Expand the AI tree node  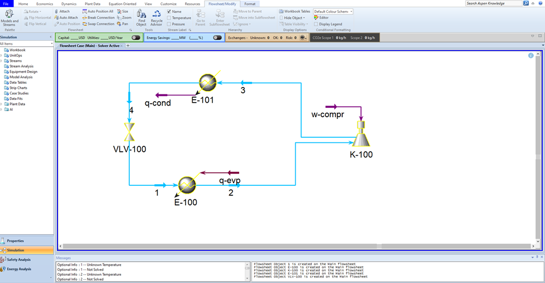tap(1, 109)
